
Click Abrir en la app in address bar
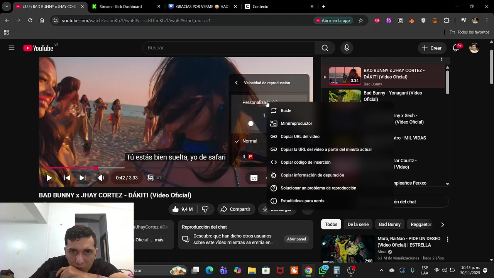click(x=333, y=20)
